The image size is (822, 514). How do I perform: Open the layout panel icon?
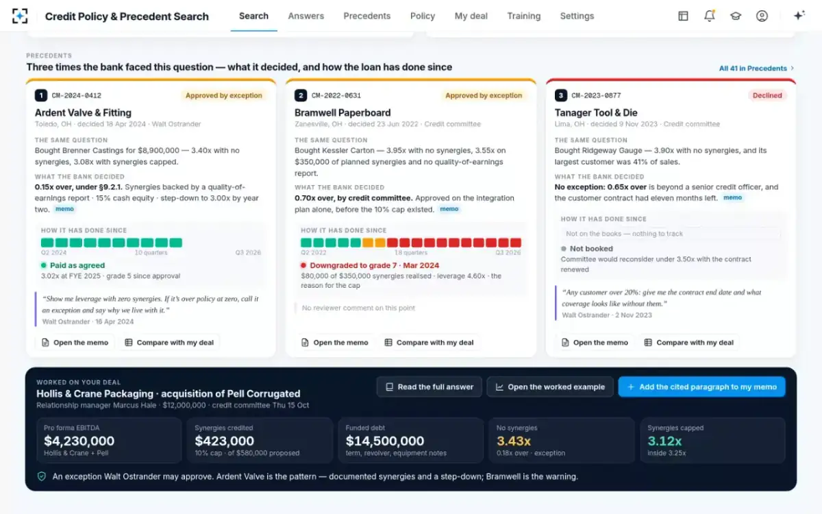(683, 16)
